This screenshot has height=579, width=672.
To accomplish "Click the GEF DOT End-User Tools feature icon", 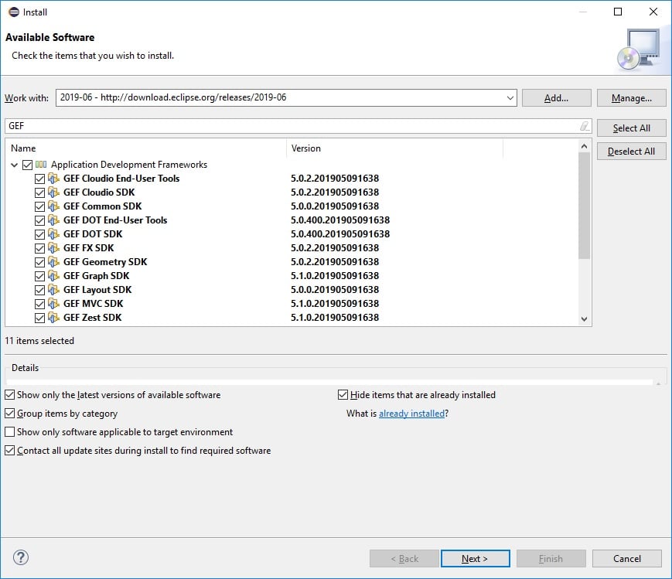I will tap(53, 220).
